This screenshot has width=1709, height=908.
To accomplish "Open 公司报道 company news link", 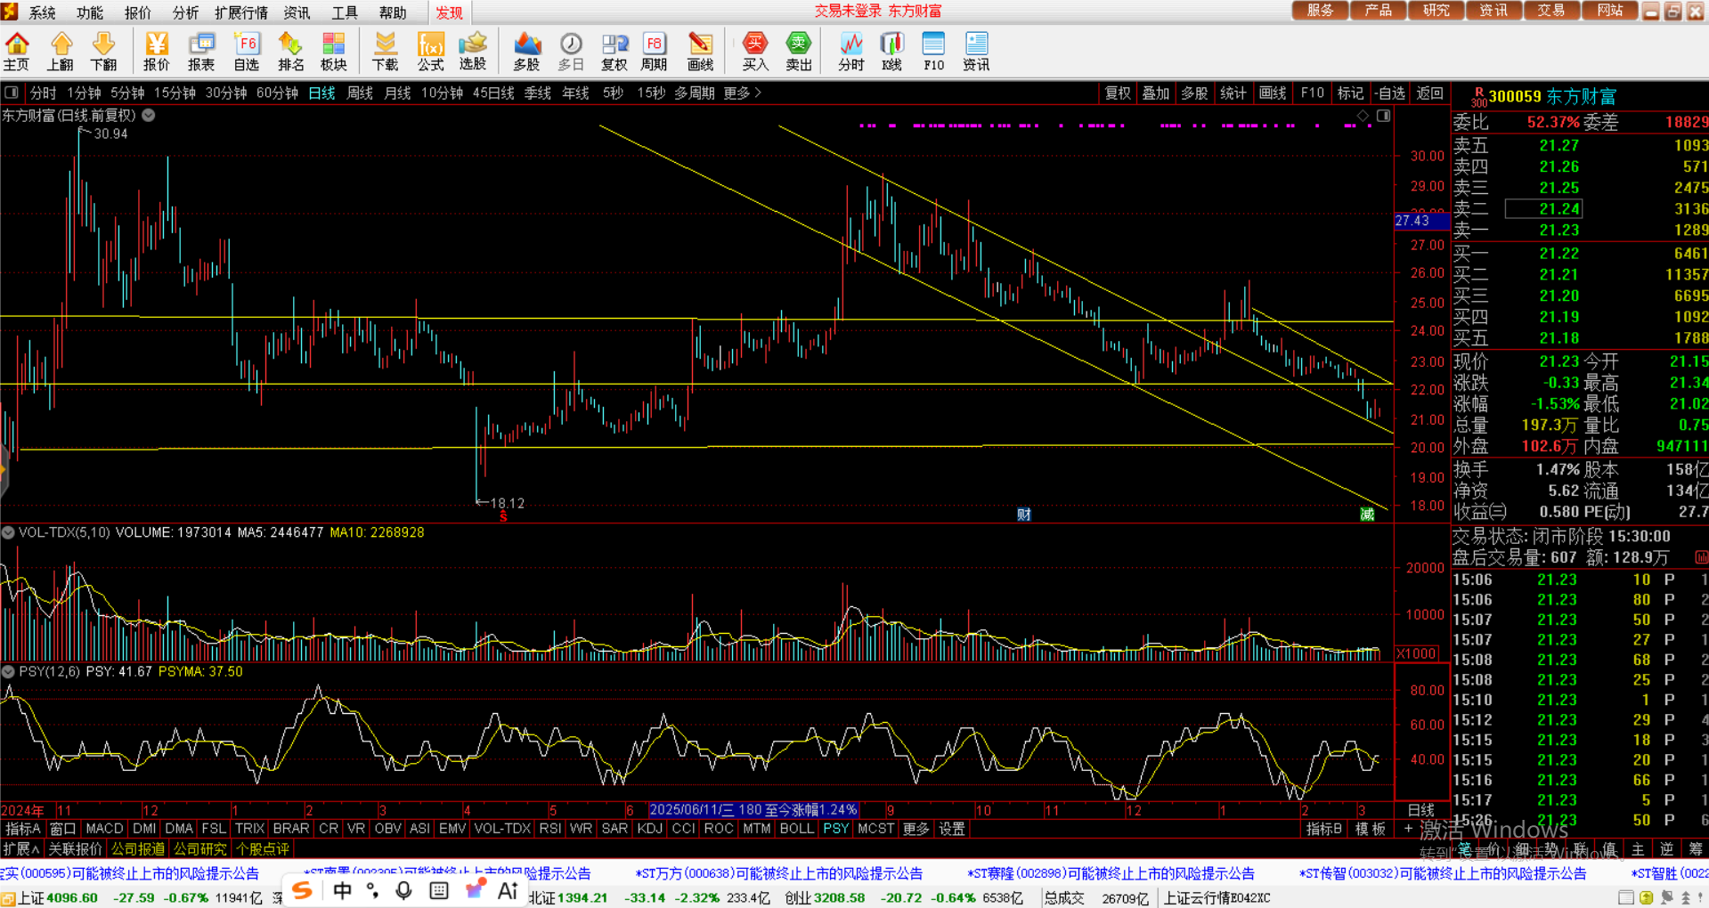I will tap(138, 849).
